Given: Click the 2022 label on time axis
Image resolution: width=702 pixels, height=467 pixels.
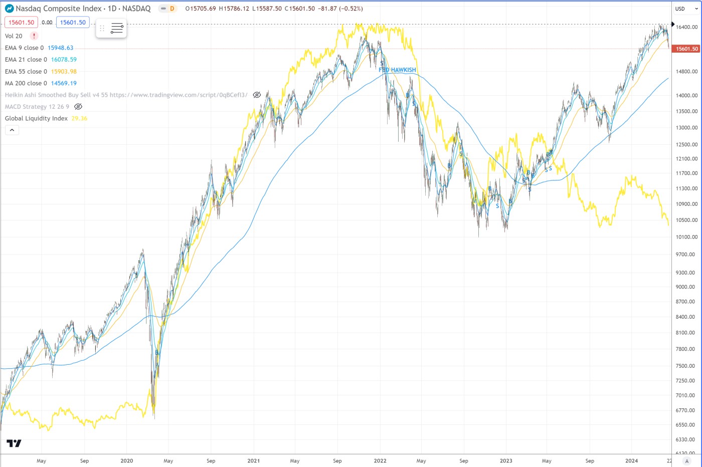Looking at the screenshot, I should [x=380, y=461].
